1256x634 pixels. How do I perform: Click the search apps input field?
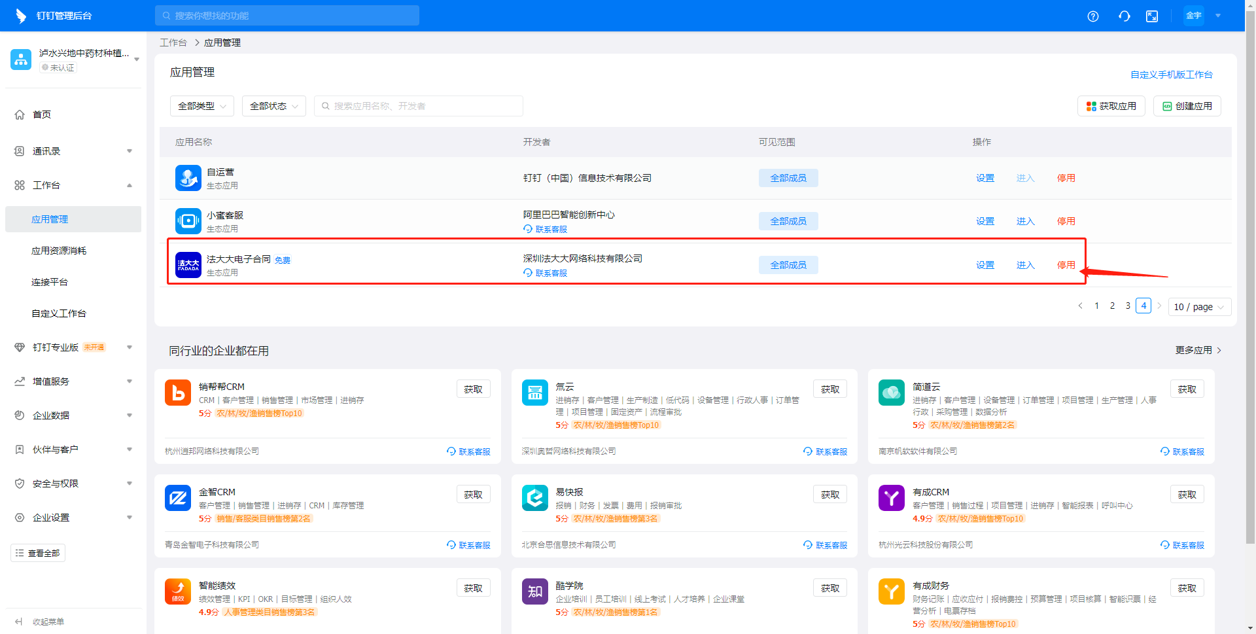coord(419,106)
